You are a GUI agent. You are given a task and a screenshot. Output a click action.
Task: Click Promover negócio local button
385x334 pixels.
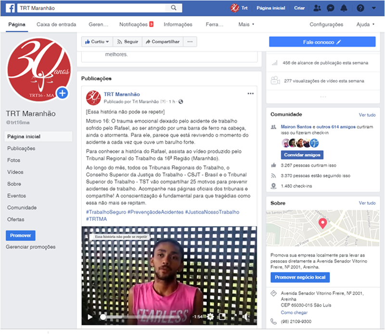(x=300, y=277)
